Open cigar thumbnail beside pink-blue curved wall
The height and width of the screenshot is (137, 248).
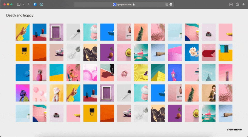(x=158, y=52)
